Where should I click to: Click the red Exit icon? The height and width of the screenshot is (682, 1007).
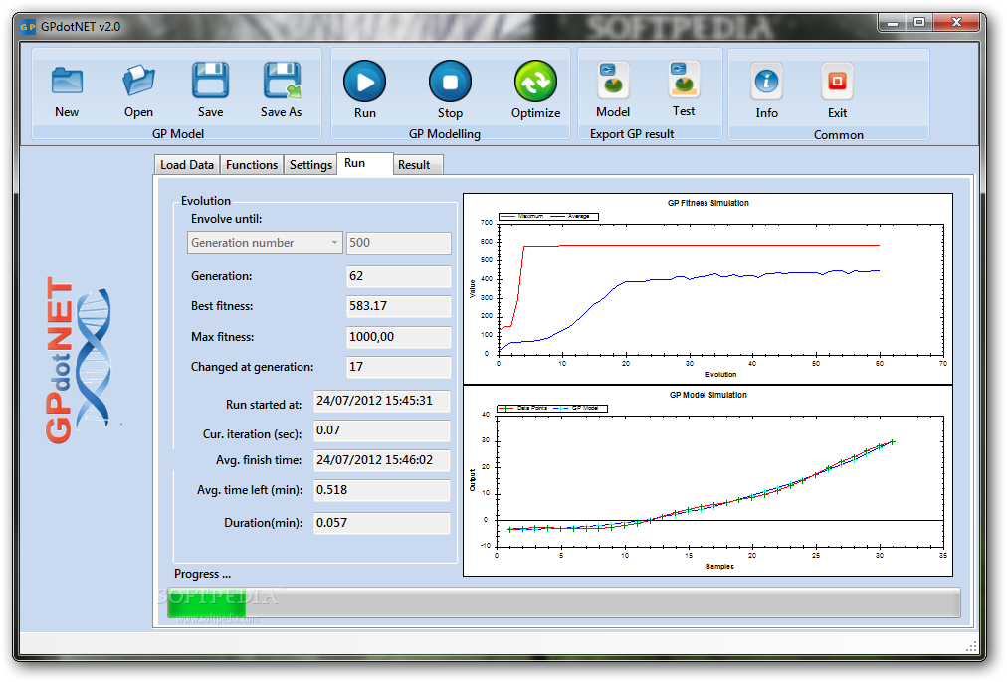click(x=838, y=82)
